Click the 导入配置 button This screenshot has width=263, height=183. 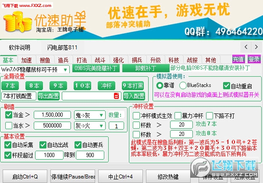[134, 96]
